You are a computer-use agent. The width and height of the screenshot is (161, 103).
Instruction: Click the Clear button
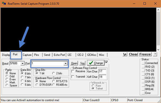[x=133, y=54]
